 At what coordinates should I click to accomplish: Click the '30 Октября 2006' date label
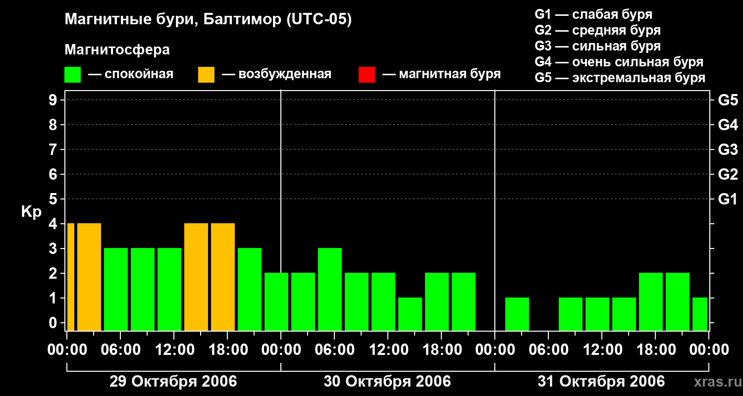coord(387,382)
